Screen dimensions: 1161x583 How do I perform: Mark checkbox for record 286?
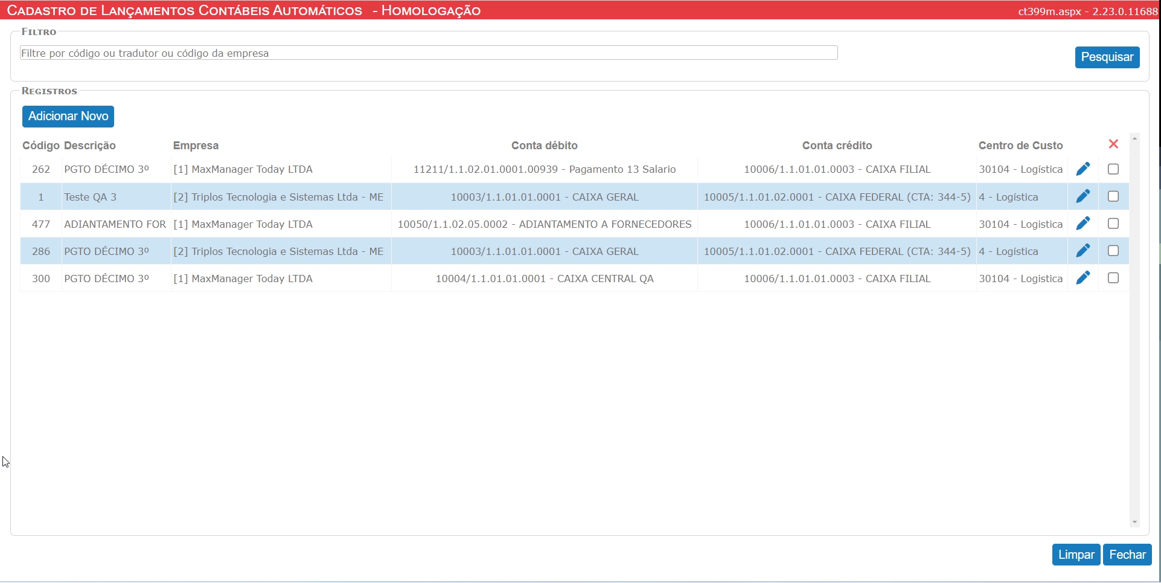coord(1113,251)
